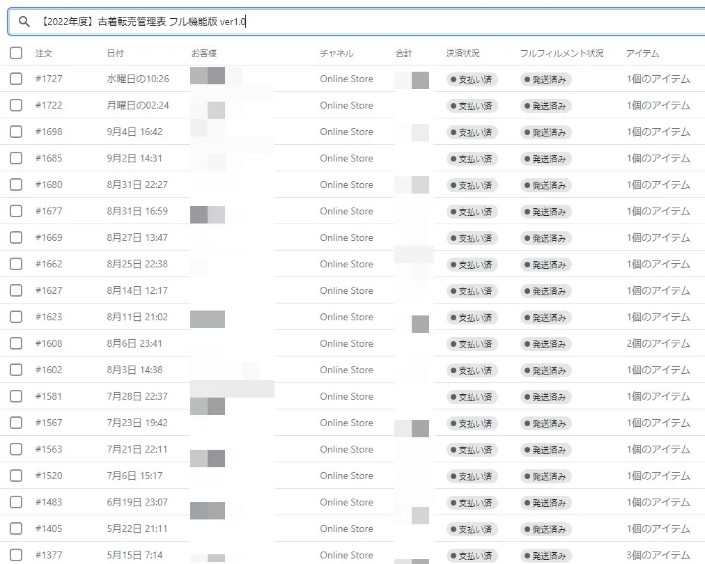Click the 合計 column header
The image size is (705, 564).
(x=404, y=53)
